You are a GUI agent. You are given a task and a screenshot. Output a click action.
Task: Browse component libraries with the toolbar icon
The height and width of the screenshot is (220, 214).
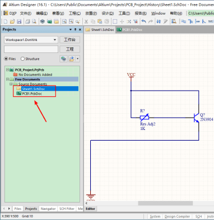(x=174, y=21)
